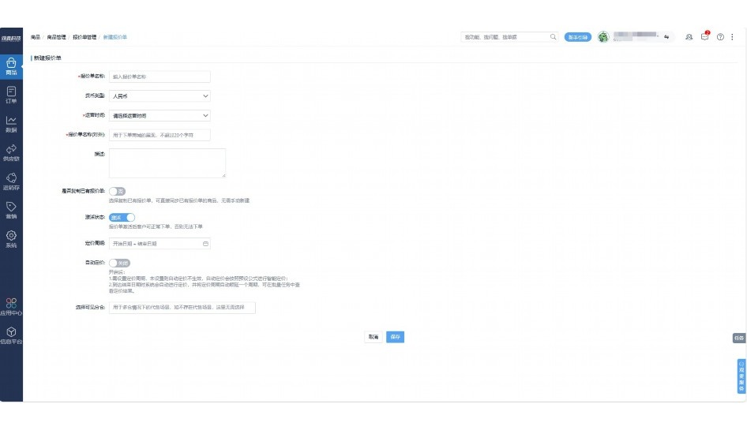Open the 进销存 (Inventory) sidebar icon
The image size is (747, 430).
coord(11,181)
